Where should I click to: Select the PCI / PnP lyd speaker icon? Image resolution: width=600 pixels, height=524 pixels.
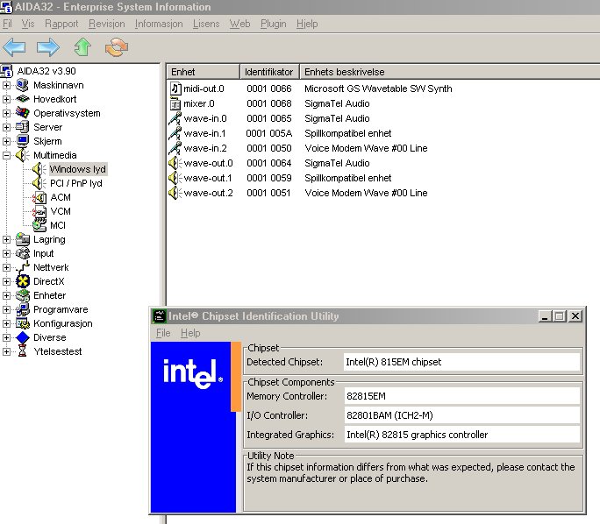39,183
